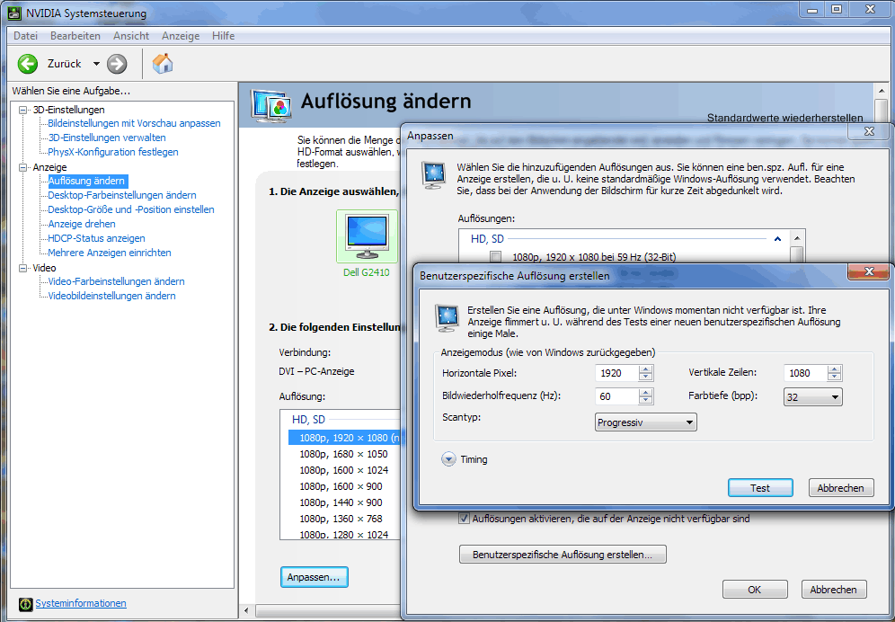Open Bildeinstellungen mit Vorschau anpassen
The height and width of the screenshot is (622, 895).
tap(134, 123)
